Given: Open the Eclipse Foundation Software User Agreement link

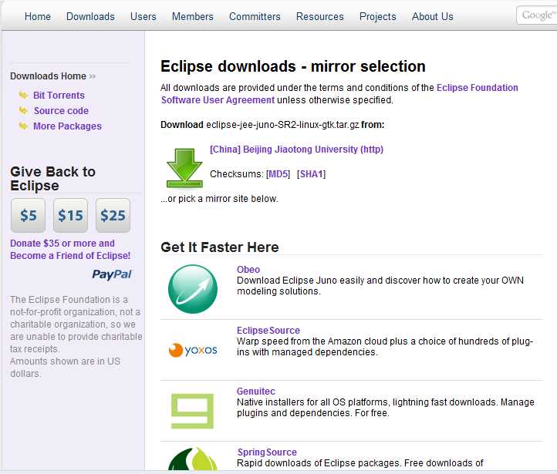Looking at the screenshot, I should (339, 94).
